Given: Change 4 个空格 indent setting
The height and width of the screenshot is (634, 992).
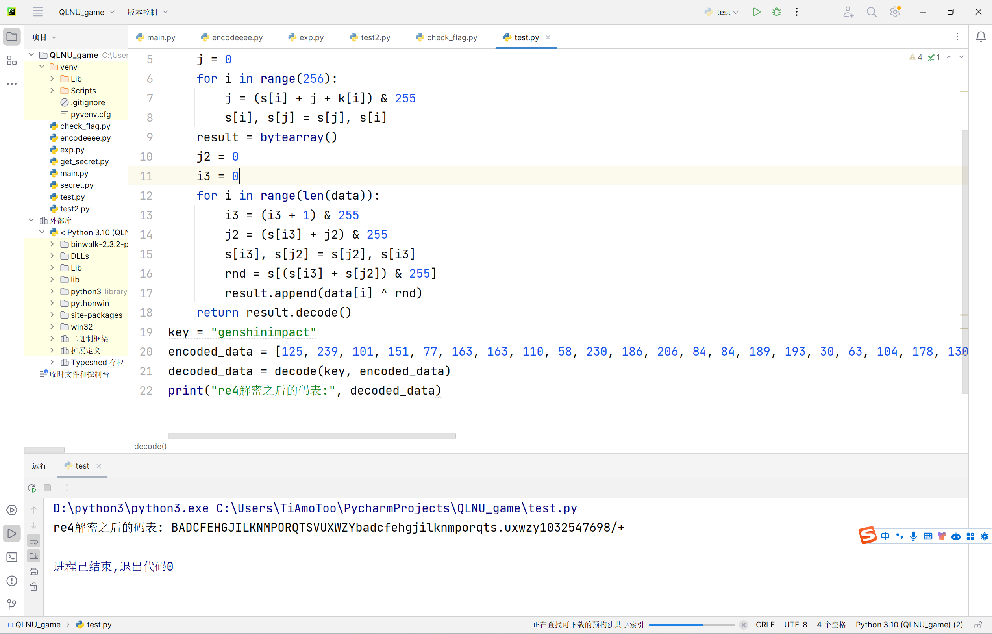Looking at the screenshot, I should click(831, 625).
